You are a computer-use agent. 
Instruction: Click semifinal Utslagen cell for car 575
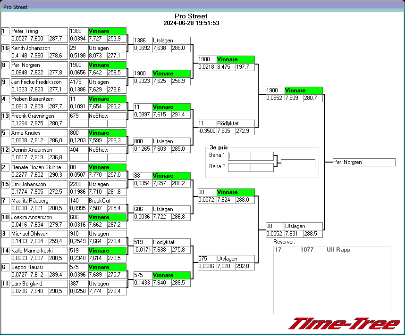coord(236,259)
